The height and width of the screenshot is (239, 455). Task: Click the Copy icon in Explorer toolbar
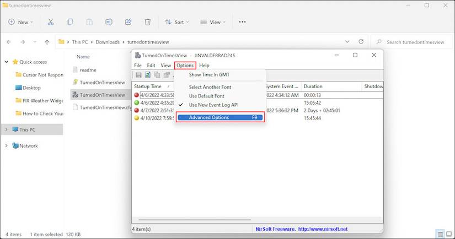point(70,22)
